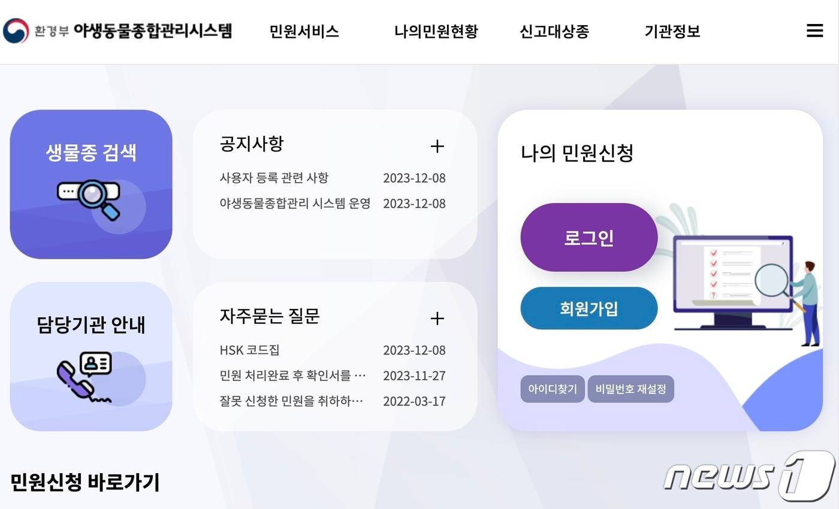
Task: Open the full notice list via plus icon
Action: 438,146
